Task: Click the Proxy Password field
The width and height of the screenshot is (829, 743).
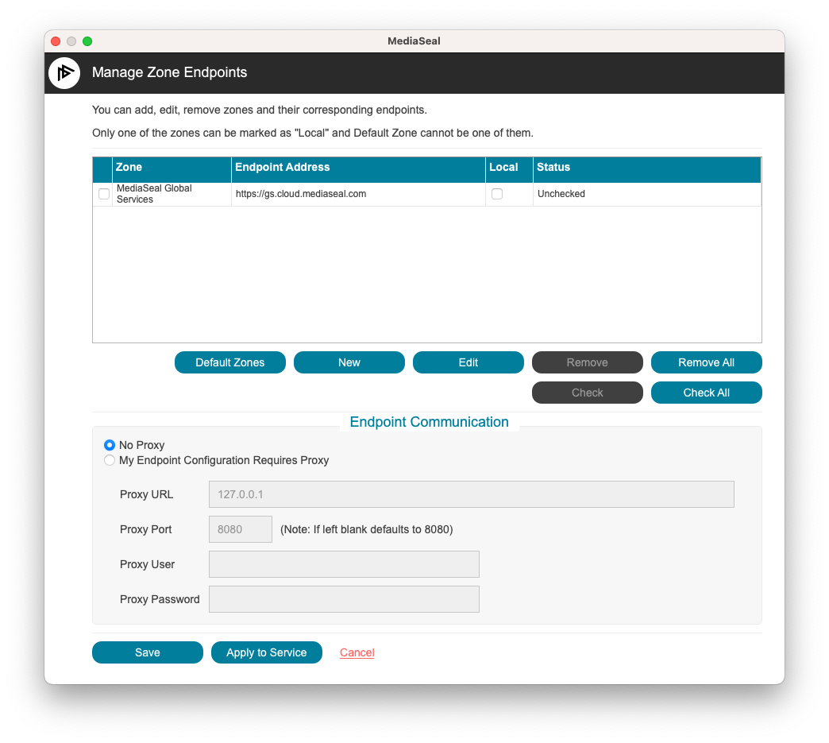Action: 344,599
